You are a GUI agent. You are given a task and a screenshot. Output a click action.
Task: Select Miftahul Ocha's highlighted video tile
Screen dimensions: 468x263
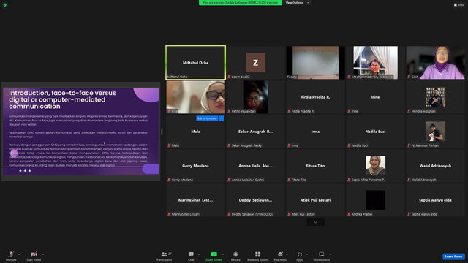pos(196,63)
